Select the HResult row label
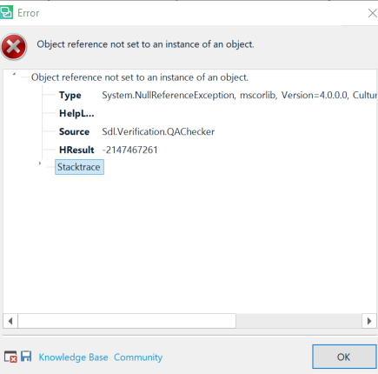The width and height of the screenshot is (378, 374). 76,150
